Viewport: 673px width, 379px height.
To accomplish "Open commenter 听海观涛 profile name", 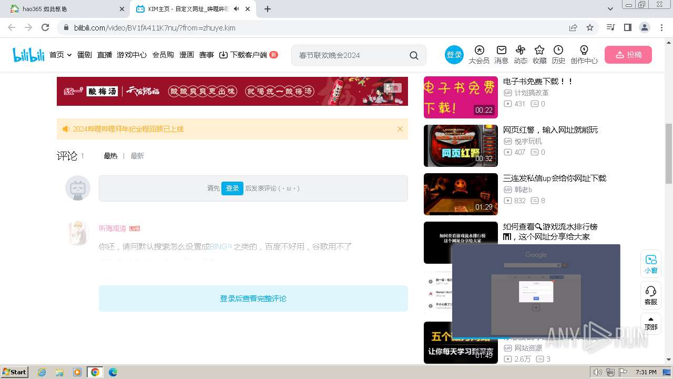I will [113, 228].
